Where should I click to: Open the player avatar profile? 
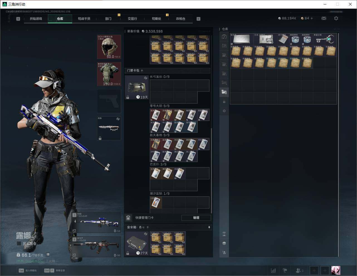tap(336, 270)
